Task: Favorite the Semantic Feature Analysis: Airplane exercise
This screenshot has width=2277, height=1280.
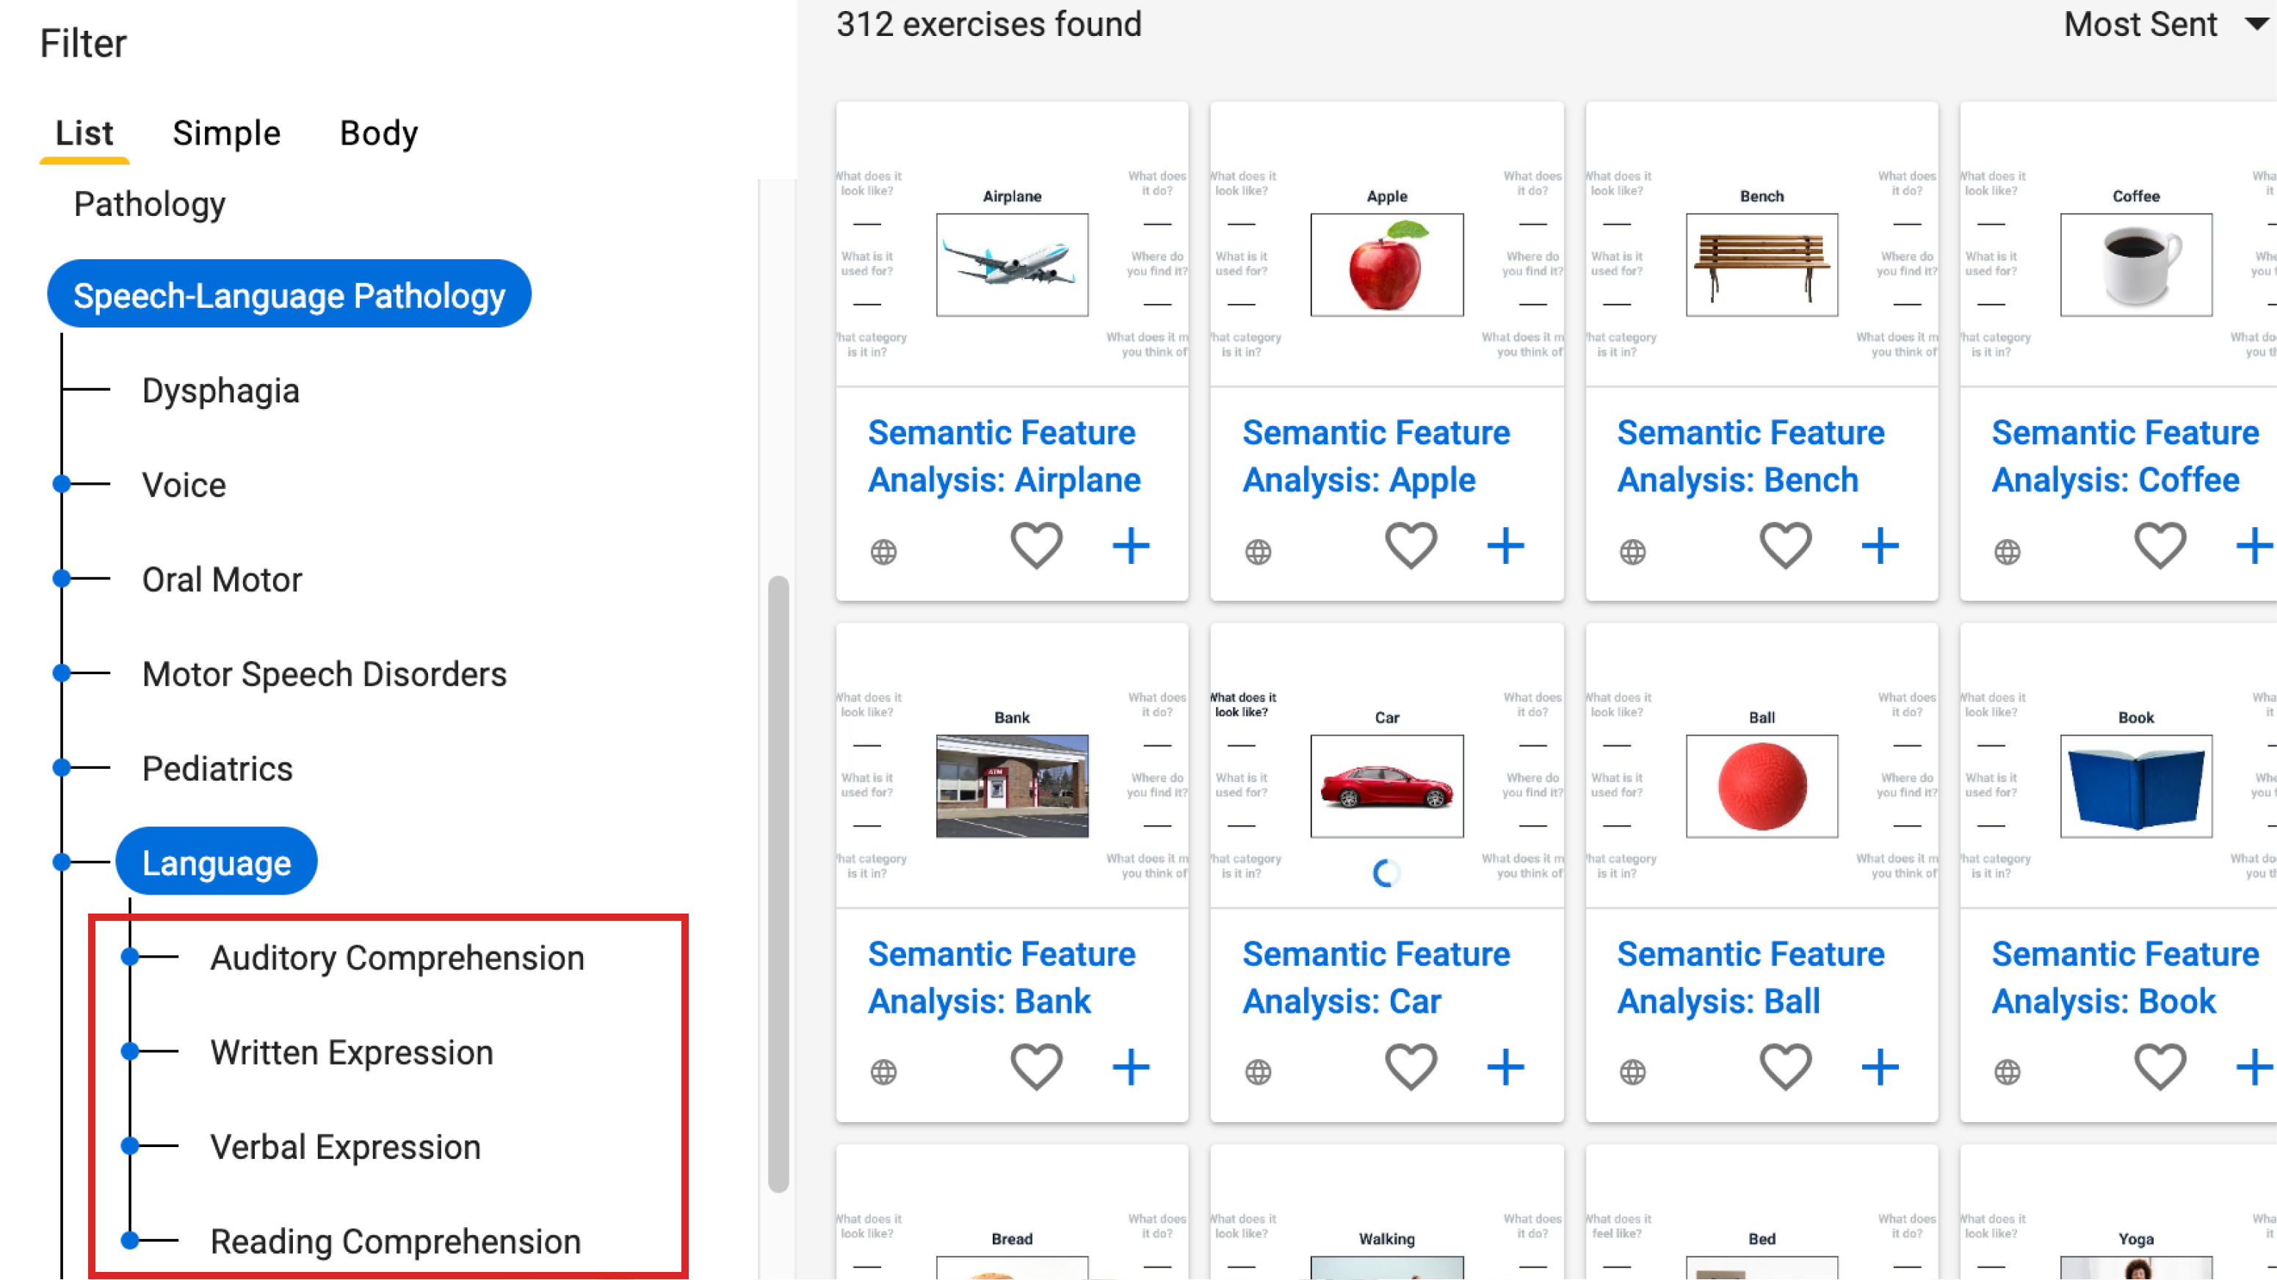Action: 1036,546
